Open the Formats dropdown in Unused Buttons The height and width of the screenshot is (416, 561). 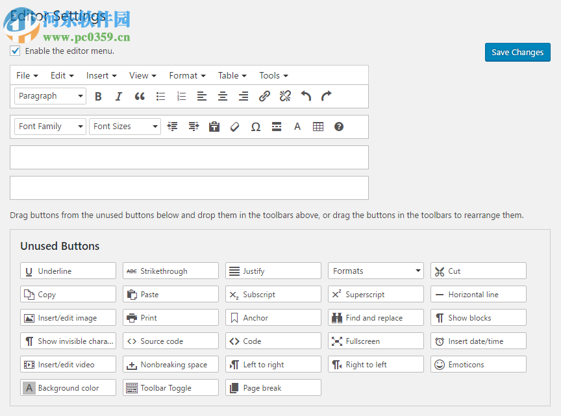tap(376, 271)
